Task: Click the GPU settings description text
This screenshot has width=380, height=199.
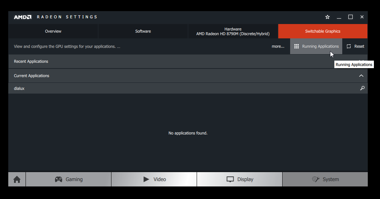Action: (x=67, y=46)
